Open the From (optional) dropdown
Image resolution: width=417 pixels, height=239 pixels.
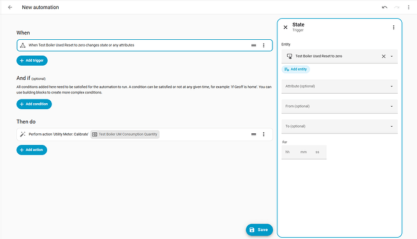coord(340,106)
